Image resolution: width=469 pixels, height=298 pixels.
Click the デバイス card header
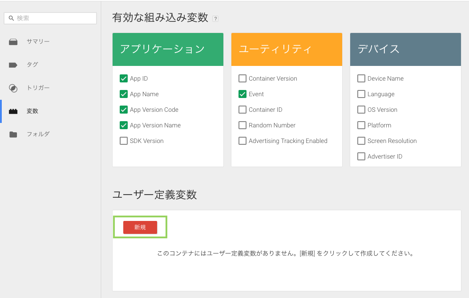tap(405, 49)
